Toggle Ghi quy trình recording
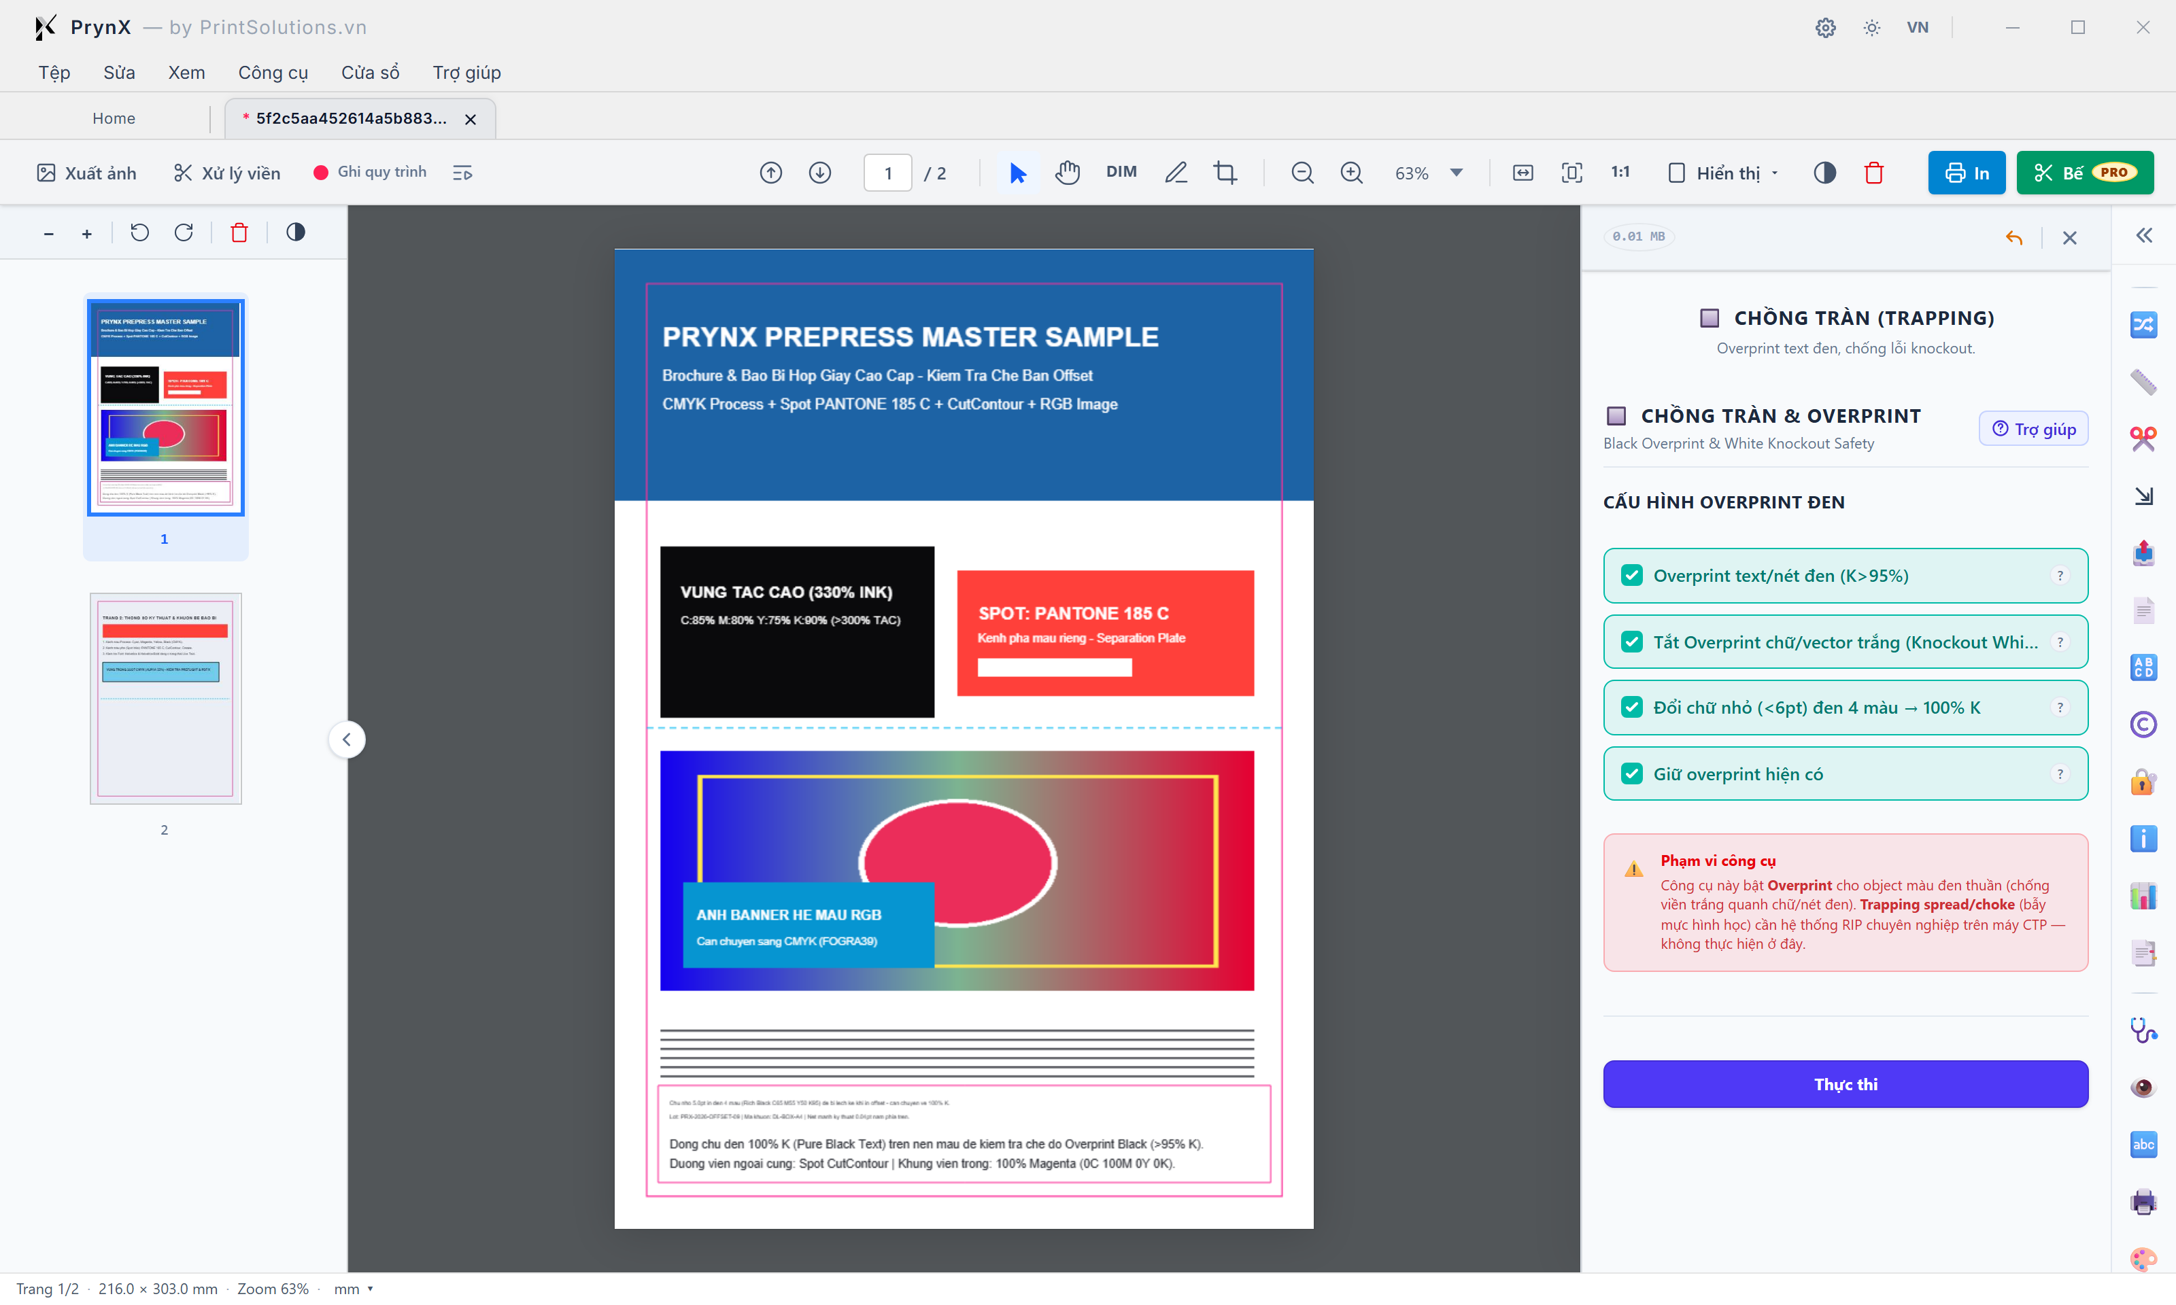Viewport: 2176px width, 1305px height. coord(369,171)
